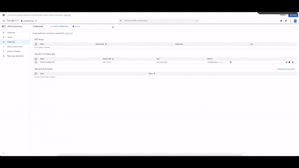Click the Email column header

pos(42,74)
